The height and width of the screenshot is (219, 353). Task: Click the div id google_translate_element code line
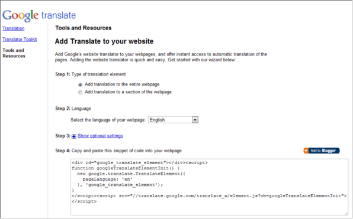coord(140,163)
